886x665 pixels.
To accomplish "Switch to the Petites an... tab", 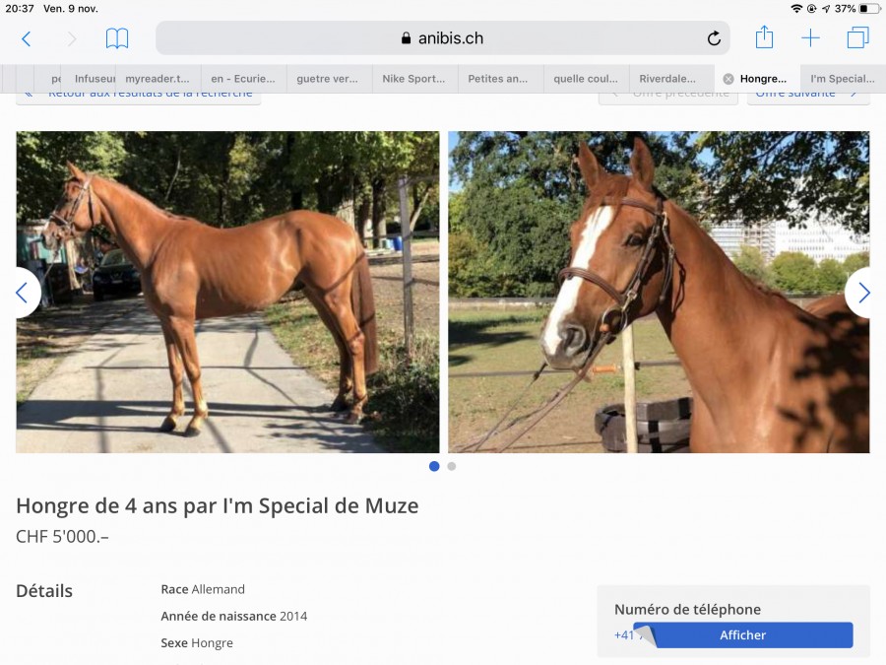I will [x=498, y=79].
